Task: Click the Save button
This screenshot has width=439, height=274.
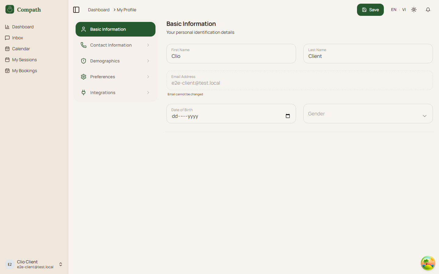Action: [x=370, y=10]
